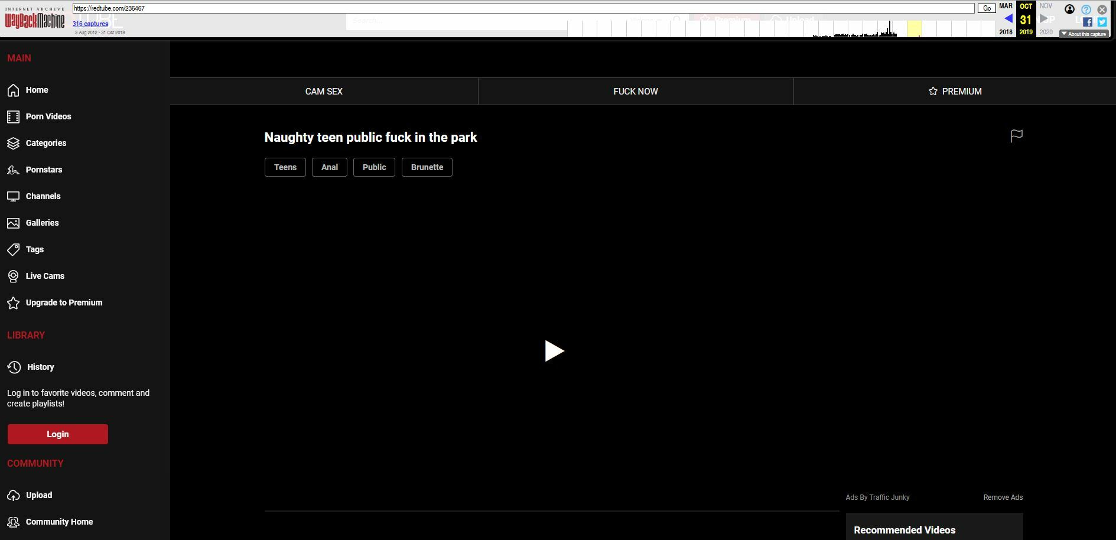Open the Videos section film-strip icon
The width and height of the screenshot is (1116, 540).
(14, 116)
